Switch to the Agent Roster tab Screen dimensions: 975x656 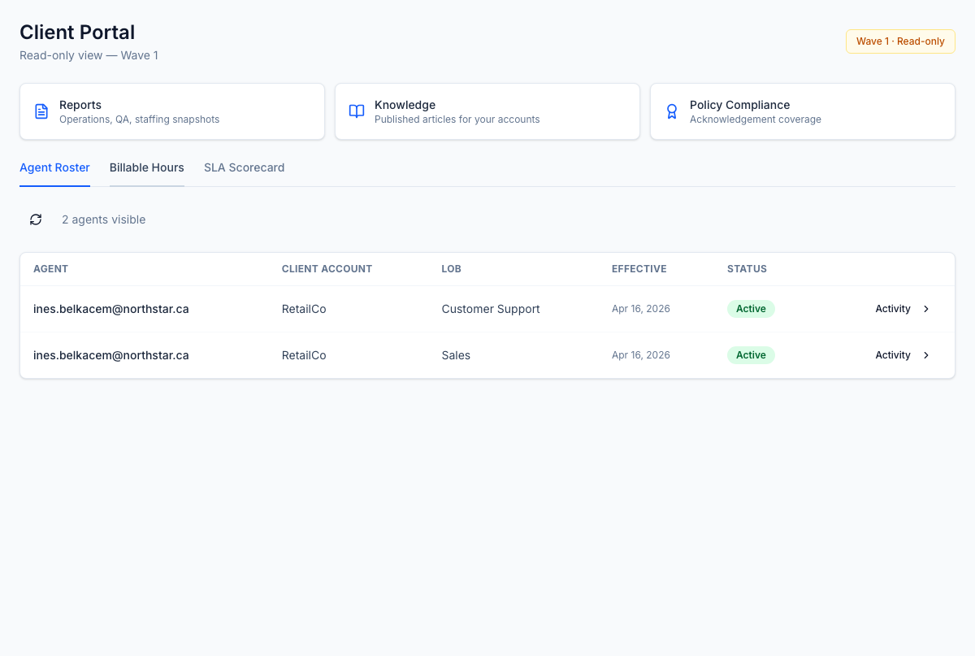click(54, 167)
